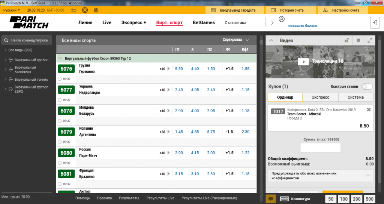Click Виртуальный теннис sidebar icon

[10, 79]
